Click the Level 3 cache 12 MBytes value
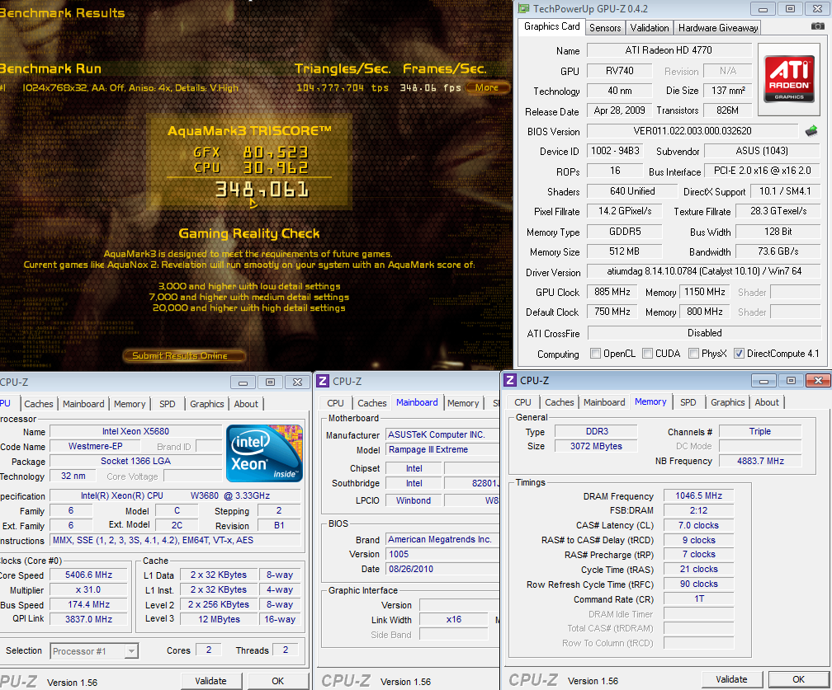This screenshot has width=832, height=690. pyautogui.click(x=219, y=619)
